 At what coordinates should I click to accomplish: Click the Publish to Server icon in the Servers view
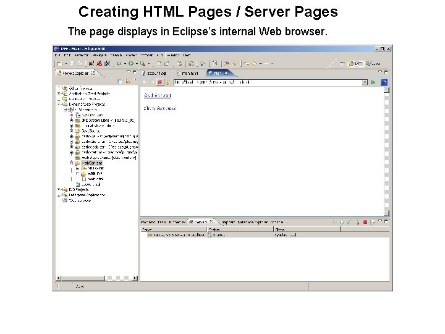373,222
